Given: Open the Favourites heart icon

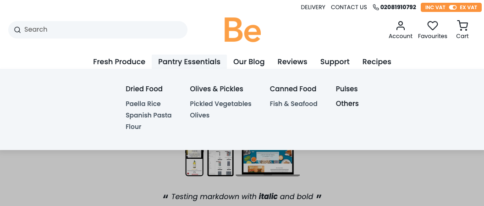Looking at the screenshot, I should [x=432, y=26].
